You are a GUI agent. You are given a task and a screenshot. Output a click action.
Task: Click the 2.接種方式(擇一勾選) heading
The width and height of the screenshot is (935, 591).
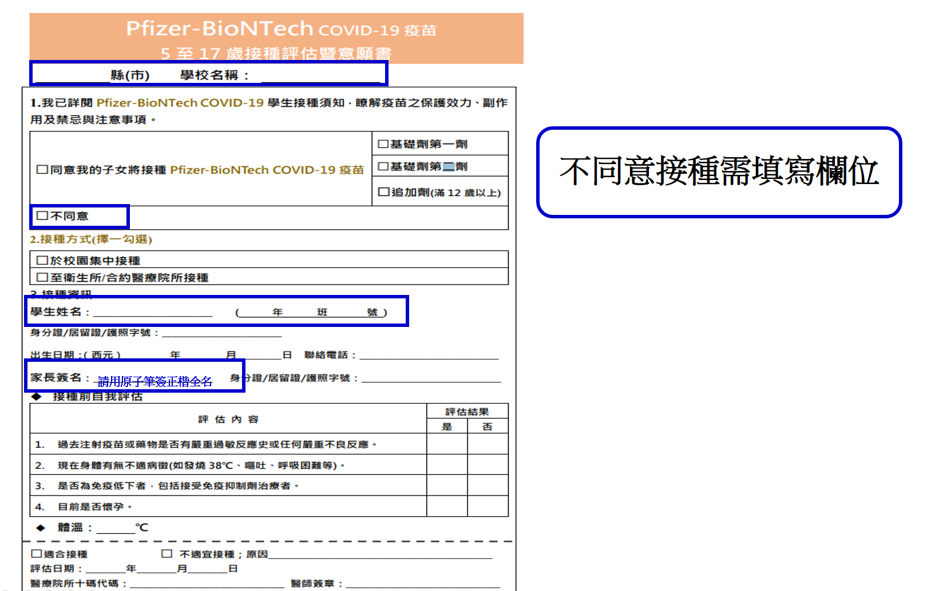(x=91, y=239)
